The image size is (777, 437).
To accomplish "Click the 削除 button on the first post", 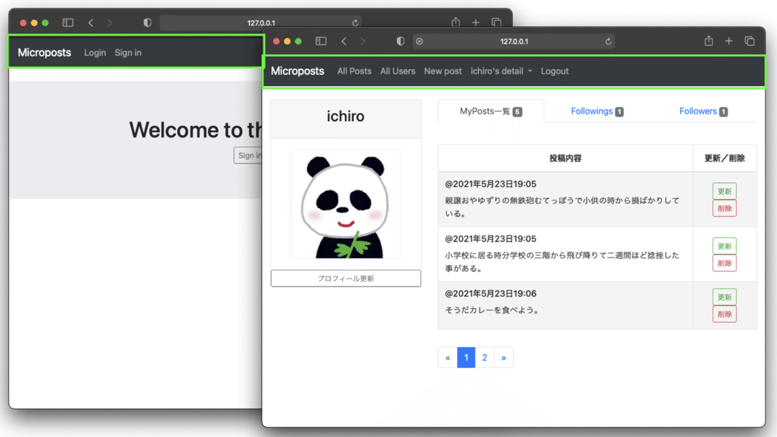I will pyautogui.click(x=724, y=208).
